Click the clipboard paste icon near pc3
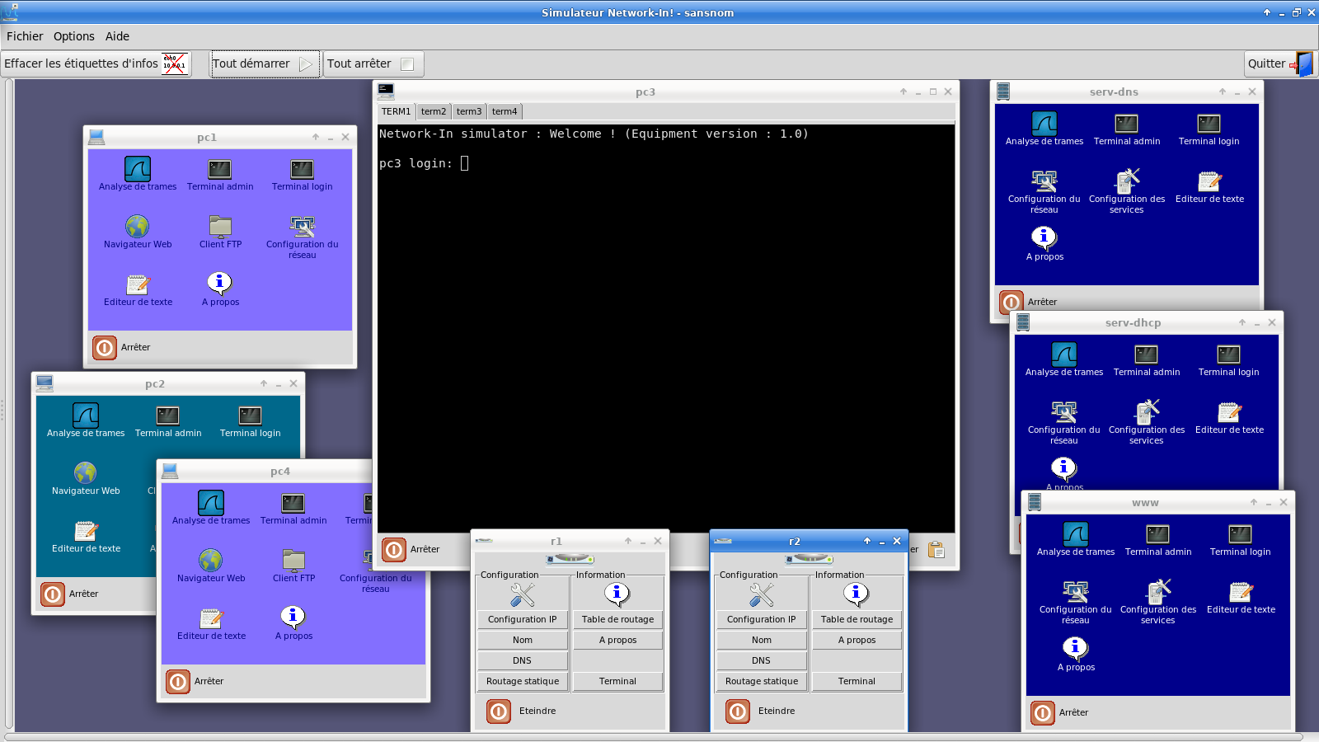This screenshot has height=742, width=1319. pyautogui.click(x=936, y=549)
